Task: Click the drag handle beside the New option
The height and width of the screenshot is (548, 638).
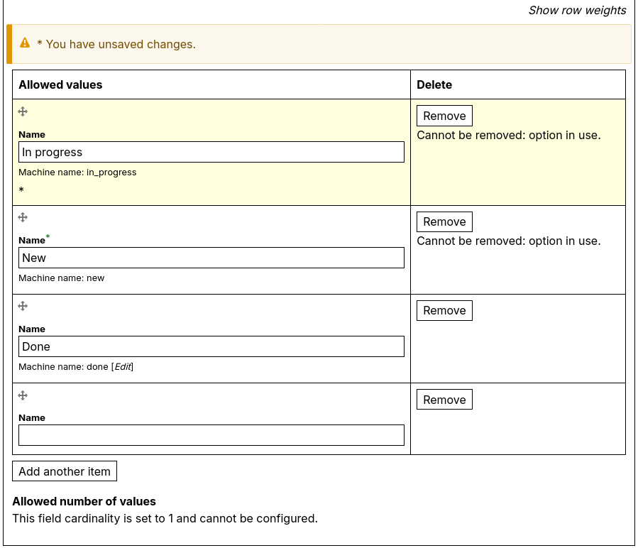Action: [x=23, y=217]
